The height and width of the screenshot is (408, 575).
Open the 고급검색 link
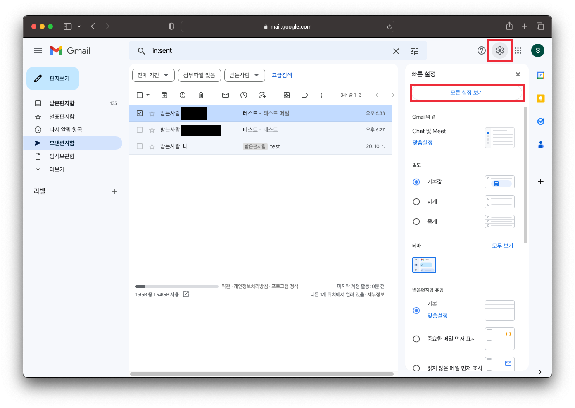pyautogui.click(x=282, y=75)
